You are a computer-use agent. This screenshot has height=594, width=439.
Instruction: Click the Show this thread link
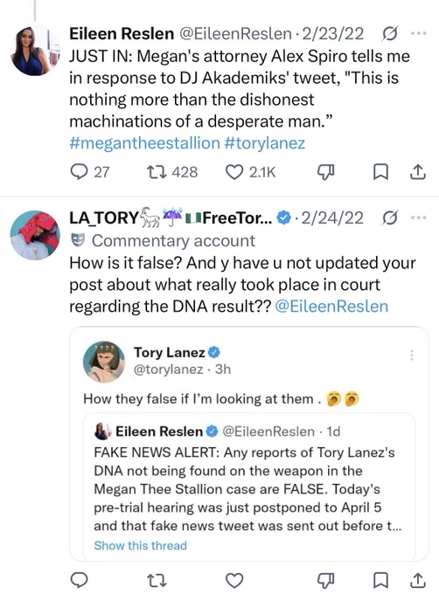click(x=140, y=545)
